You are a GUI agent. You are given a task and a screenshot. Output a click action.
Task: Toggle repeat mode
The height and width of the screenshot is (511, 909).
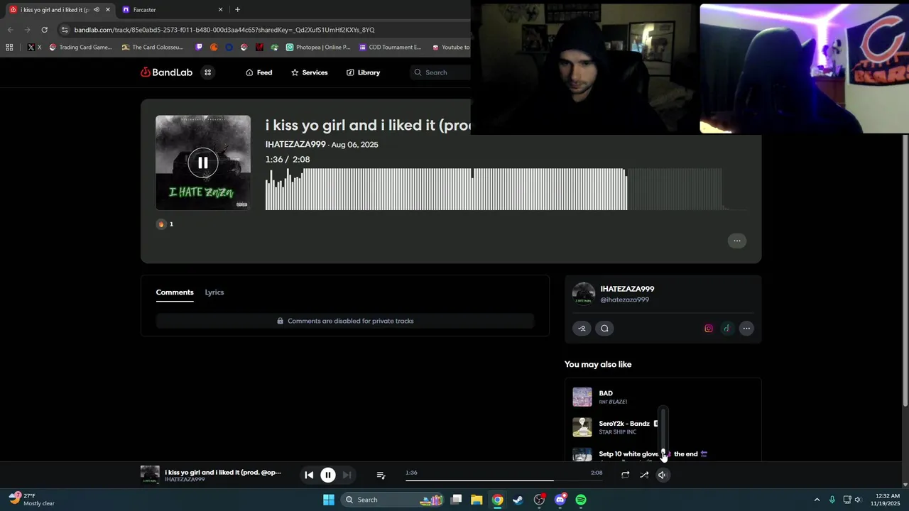click(x=625, y=475)
